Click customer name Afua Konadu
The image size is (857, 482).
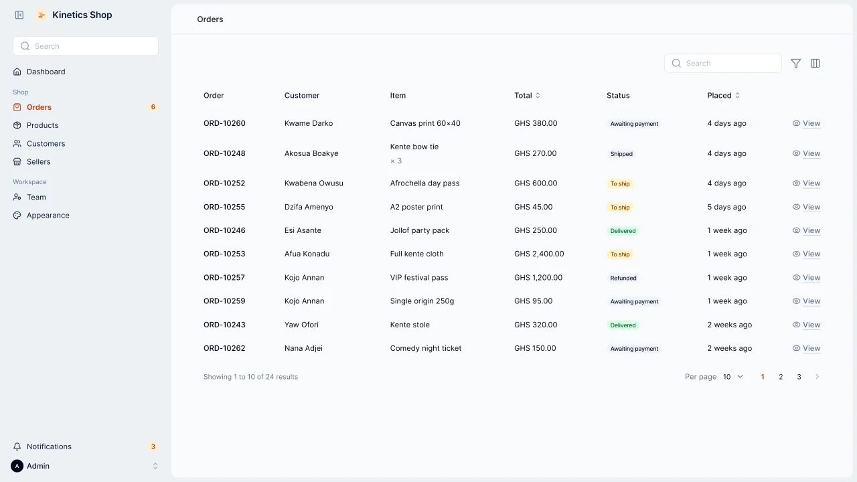click(307, 254)
